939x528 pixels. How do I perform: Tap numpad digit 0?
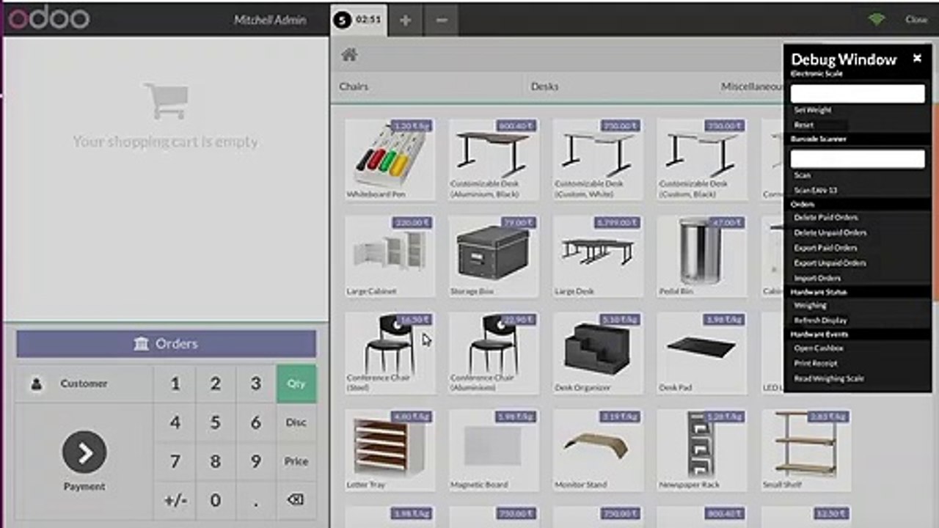216,500
